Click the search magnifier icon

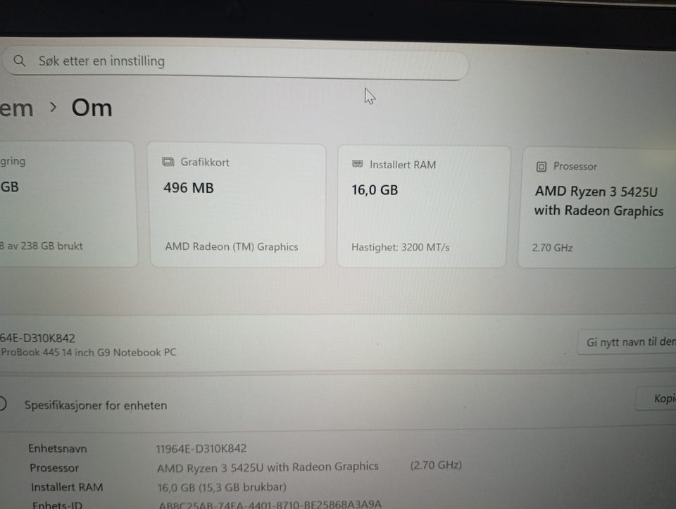(x=20, y=61)
